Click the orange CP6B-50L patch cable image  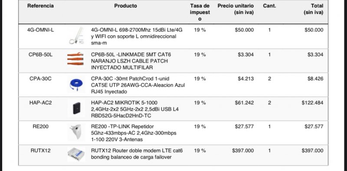point(75,59)
